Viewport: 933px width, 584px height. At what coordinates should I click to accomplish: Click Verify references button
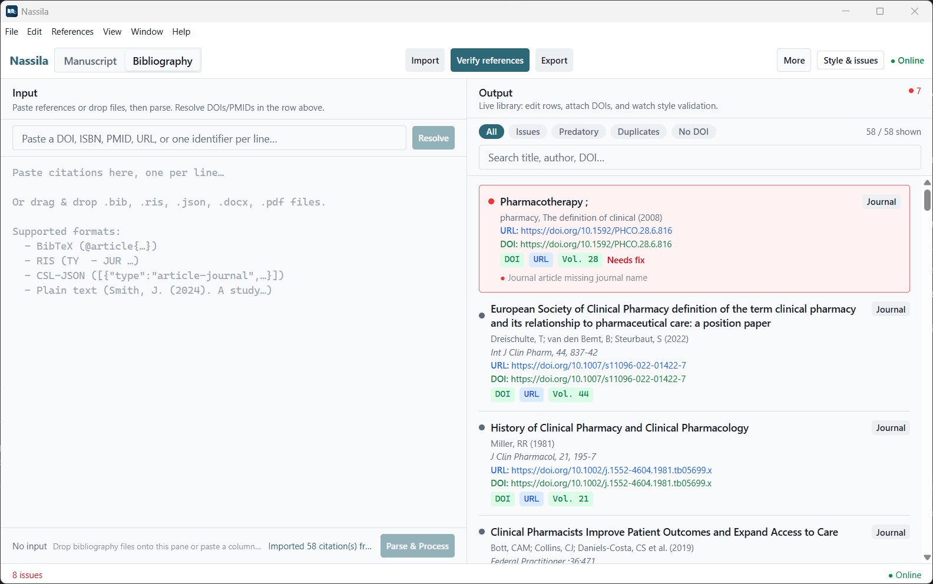click(x=490, y=60)
